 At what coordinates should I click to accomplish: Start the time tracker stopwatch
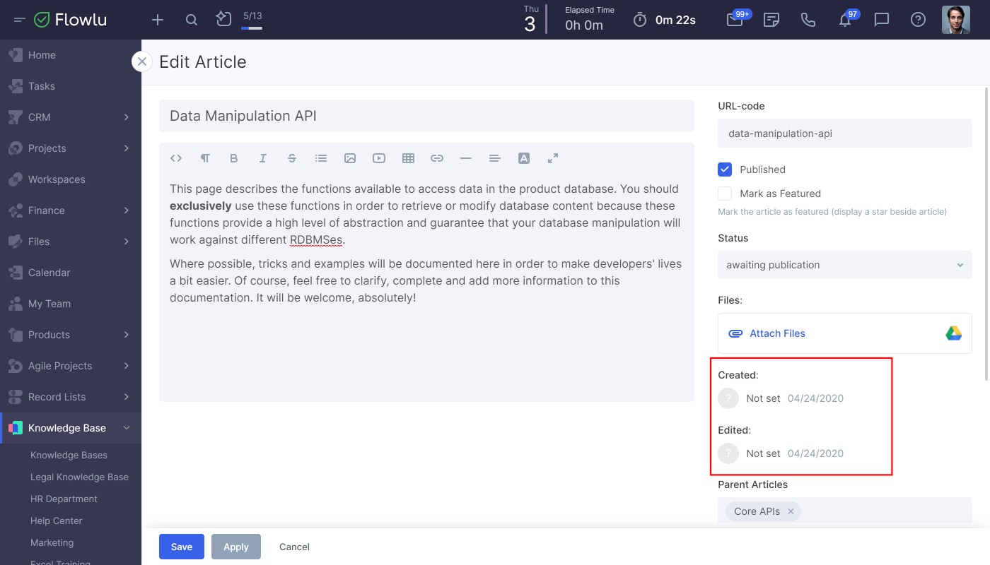[640, 20]
